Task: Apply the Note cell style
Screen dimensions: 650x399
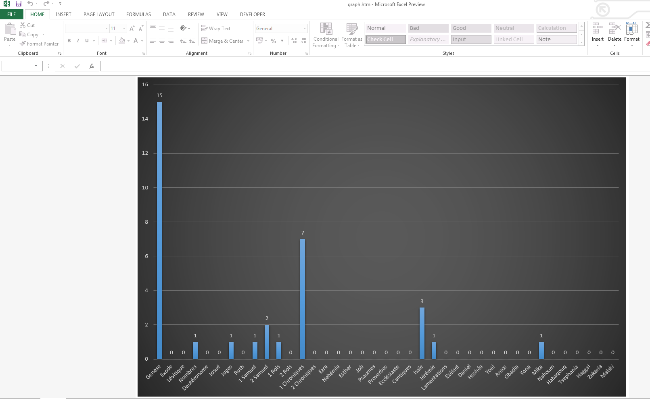Action: [x=557, y=39]
